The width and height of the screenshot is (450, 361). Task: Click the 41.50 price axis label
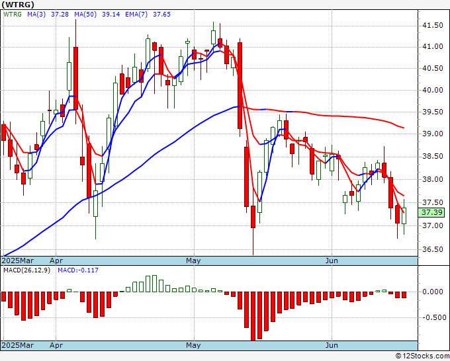click(x=433, y=26)
